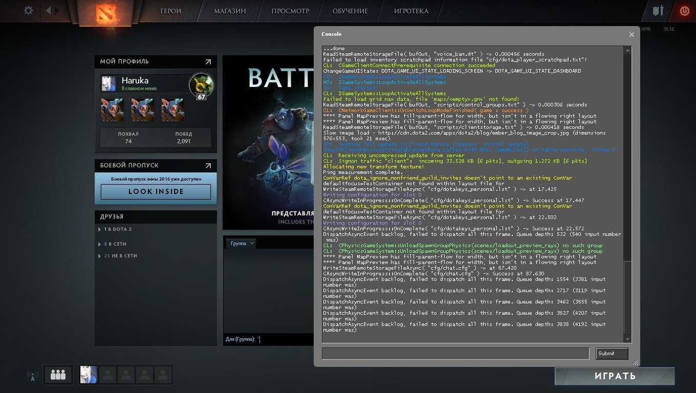Invite player into fifth party slot

[163, 375]
